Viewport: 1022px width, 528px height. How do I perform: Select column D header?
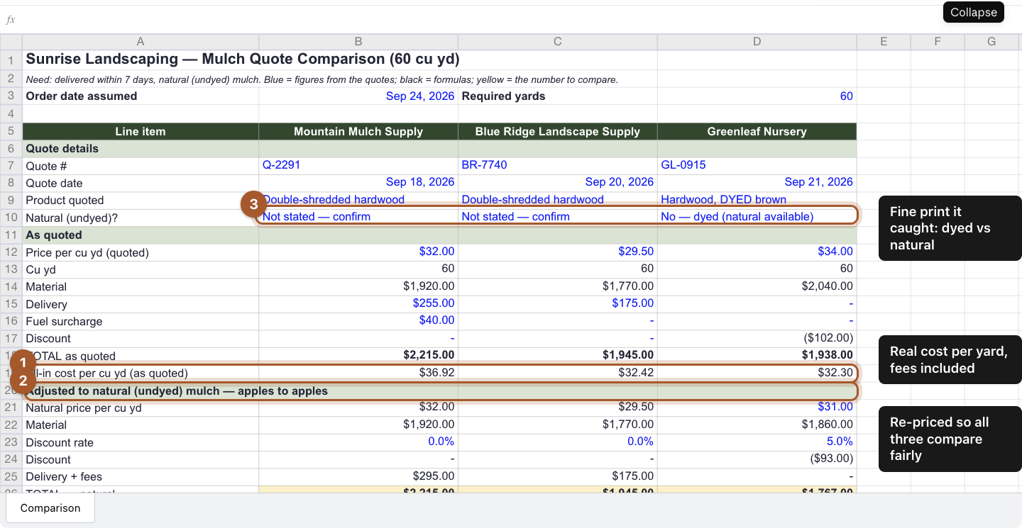pos(757,42)
